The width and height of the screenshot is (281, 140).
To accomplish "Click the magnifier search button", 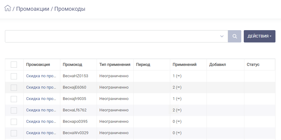I will [x=235, y=36].
